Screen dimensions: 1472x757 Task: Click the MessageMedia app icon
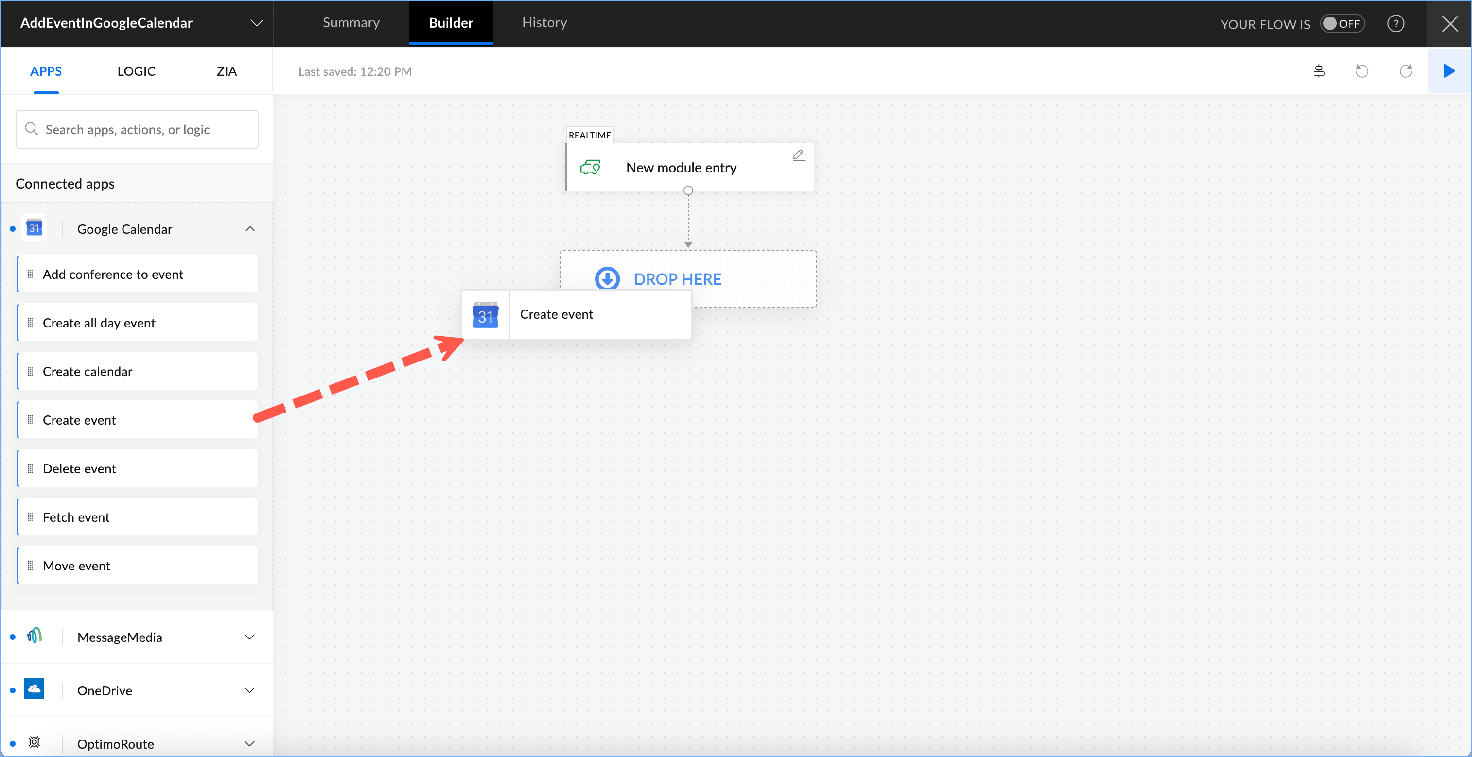coord(35,636)
